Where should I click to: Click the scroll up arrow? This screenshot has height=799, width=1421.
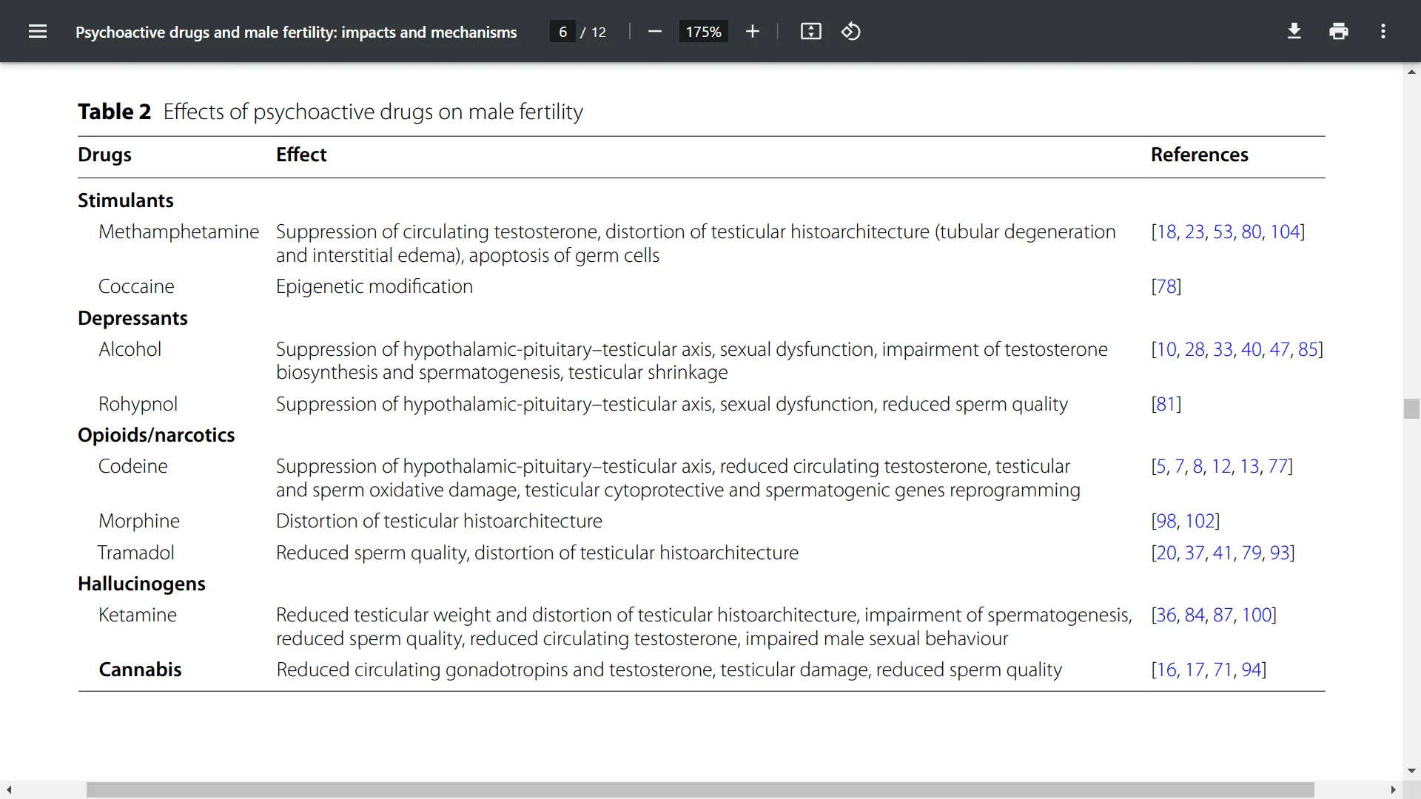1411,72
